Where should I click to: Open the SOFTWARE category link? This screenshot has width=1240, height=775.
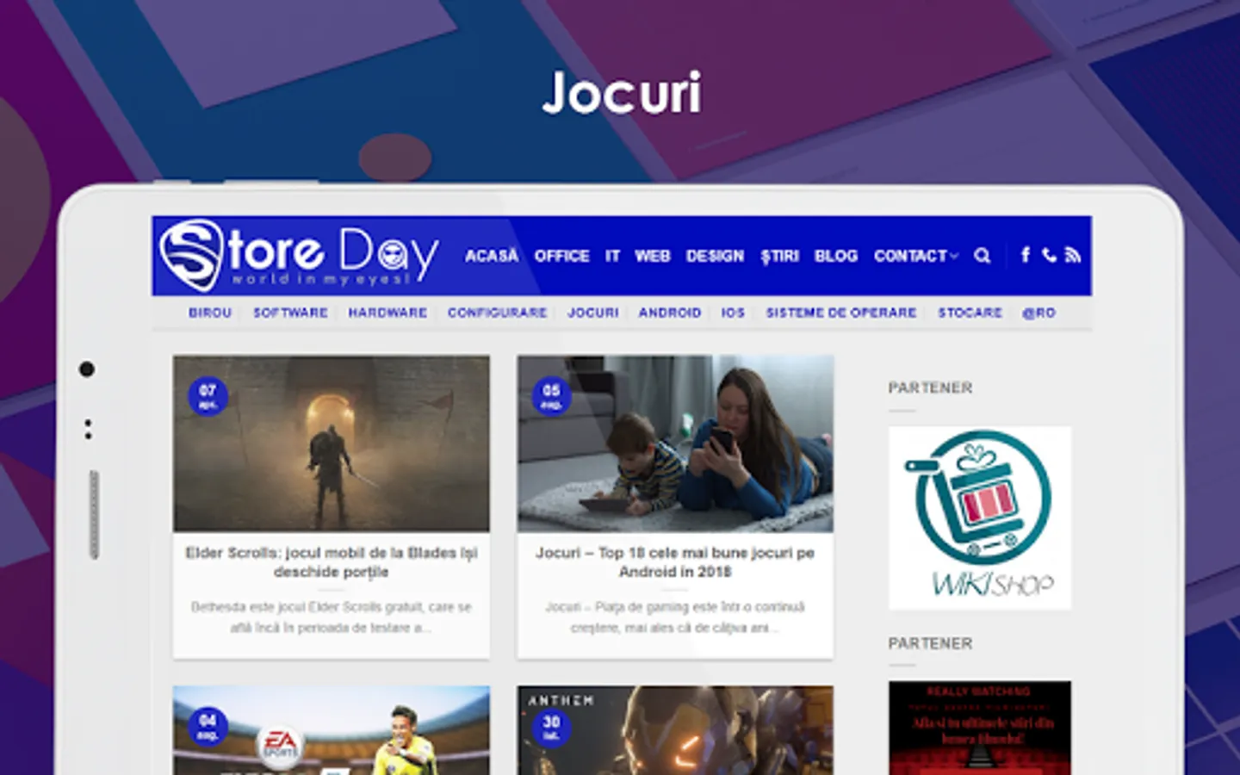point(290,313)
